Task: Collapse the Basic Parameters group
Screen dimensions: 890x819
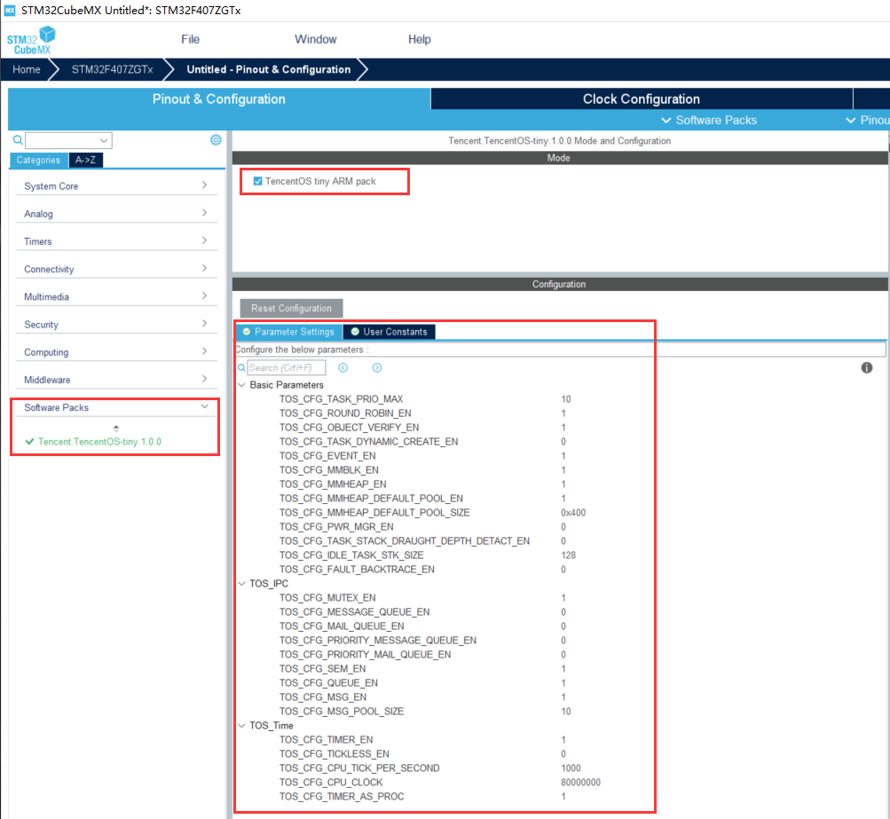Action: 241,385
